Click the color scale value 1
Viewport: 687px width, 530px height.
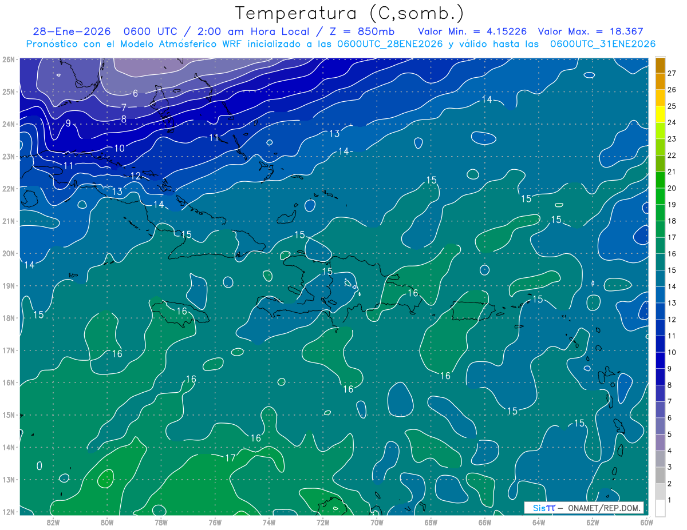tap(670, 500)
